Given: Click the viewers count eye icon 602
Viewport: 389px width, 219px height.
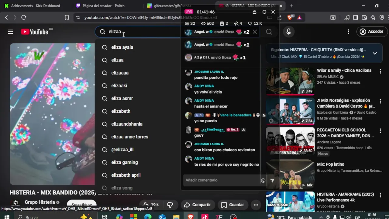Looking at the screenshot, I should (203, 23).
